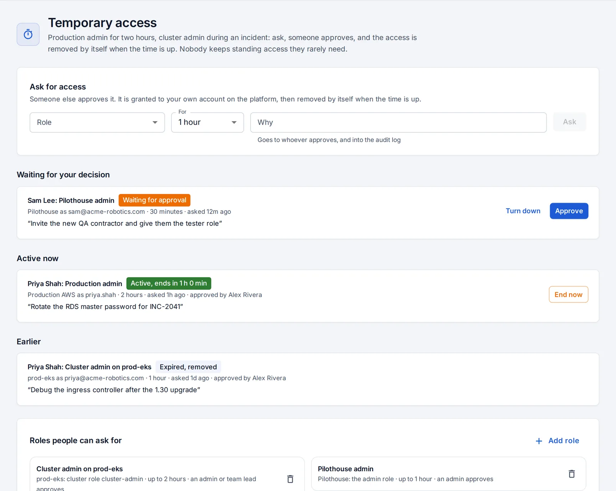The width and height of the screenshot is (616, 491).
Task: Click the plus icon next to Add role
Action: point(539,441)
